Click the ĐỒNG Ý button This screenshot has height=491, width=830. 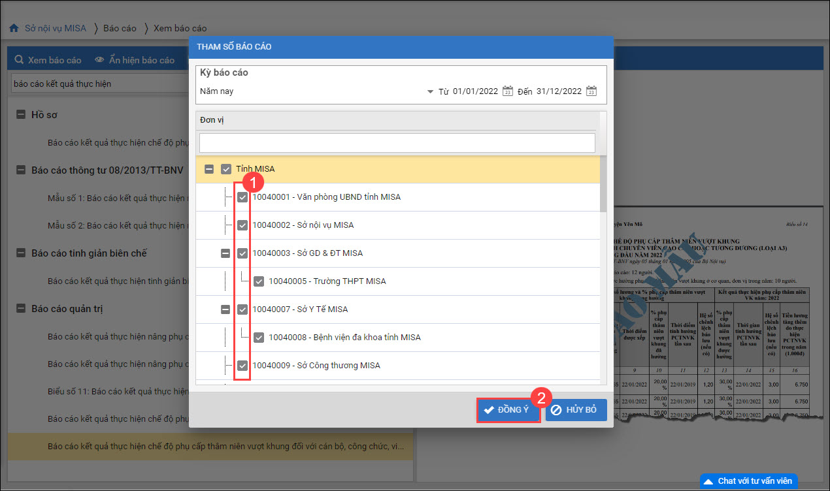tap(508, 410)
